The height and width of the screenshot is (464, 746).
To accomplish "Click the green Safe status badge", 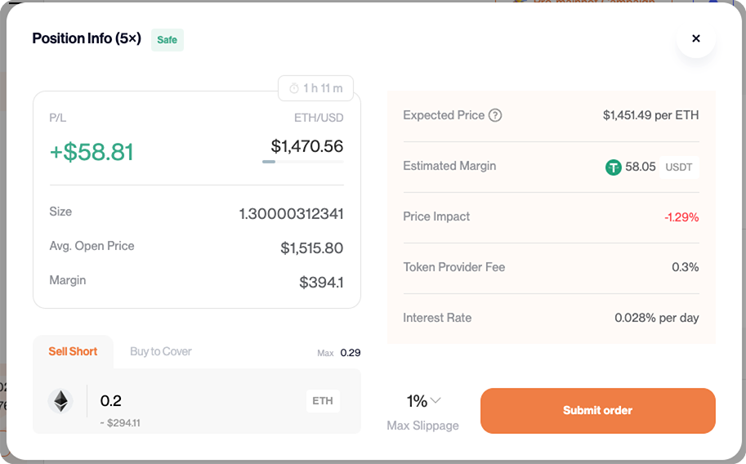I will click(168, 40).
